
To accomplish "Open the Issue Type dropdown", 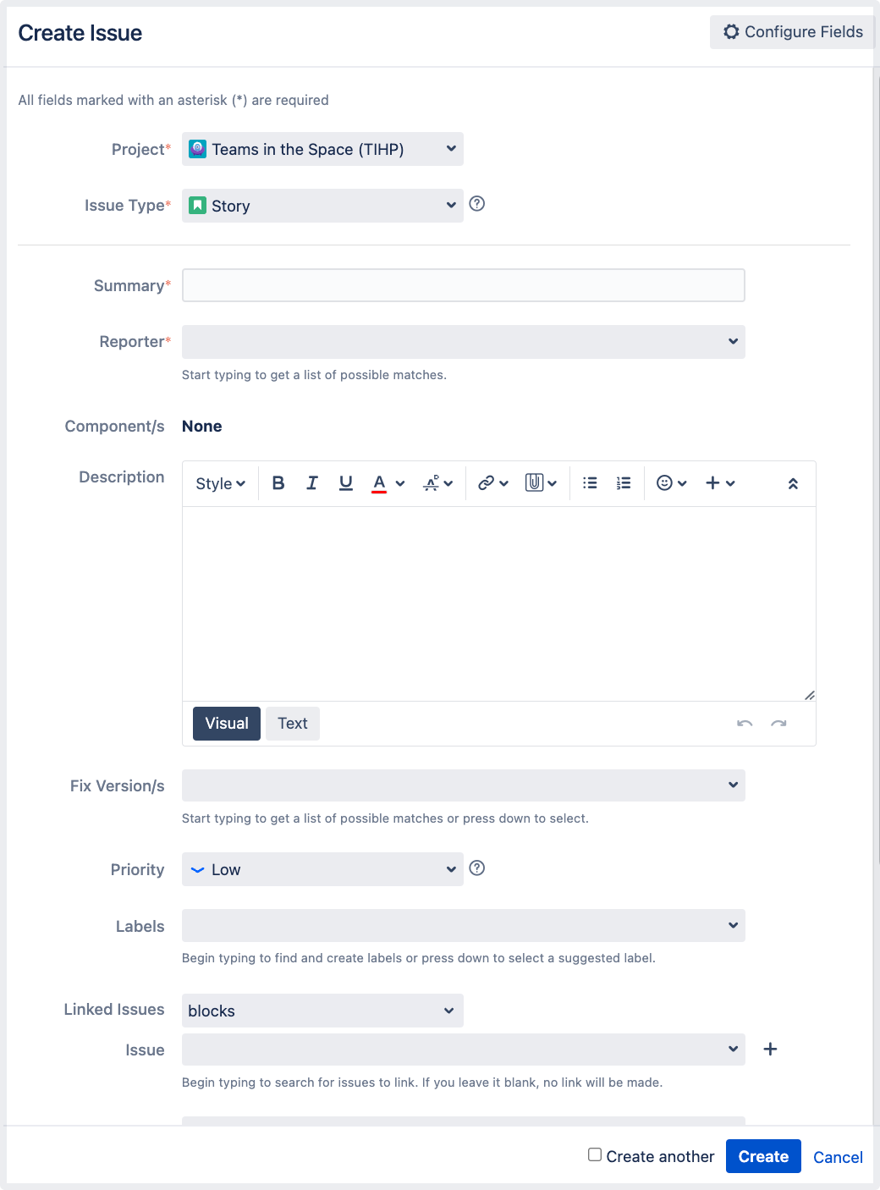I will click(322, 205).
